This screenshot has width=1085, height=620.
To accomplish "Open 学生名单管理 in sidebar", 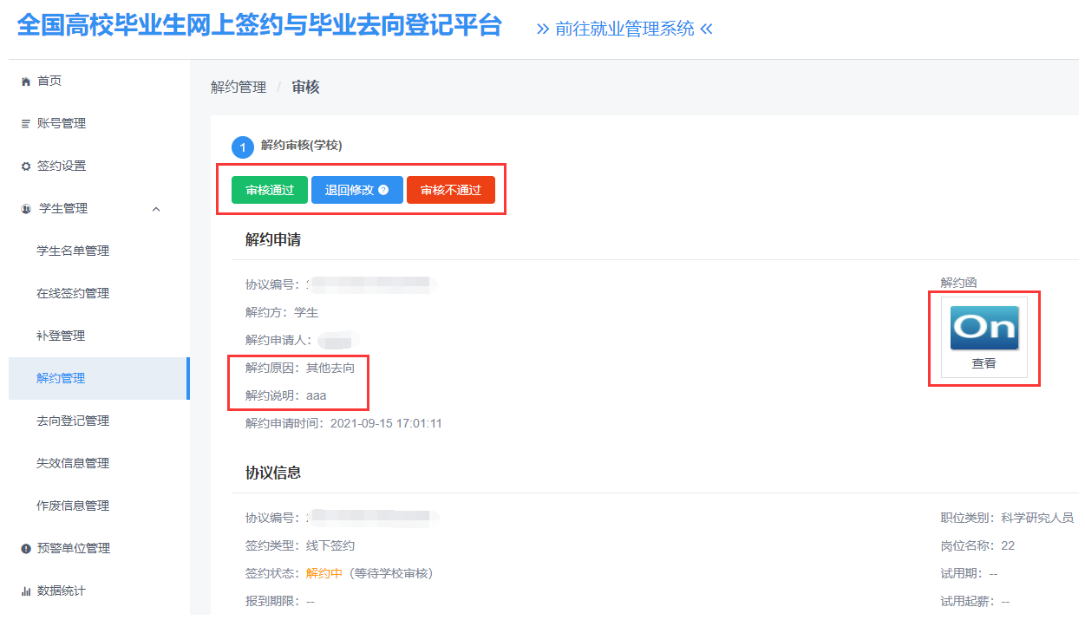I will click(73, 251).
